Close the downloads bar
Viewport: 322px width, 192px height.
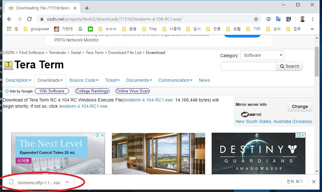click(x=314, y=181)
